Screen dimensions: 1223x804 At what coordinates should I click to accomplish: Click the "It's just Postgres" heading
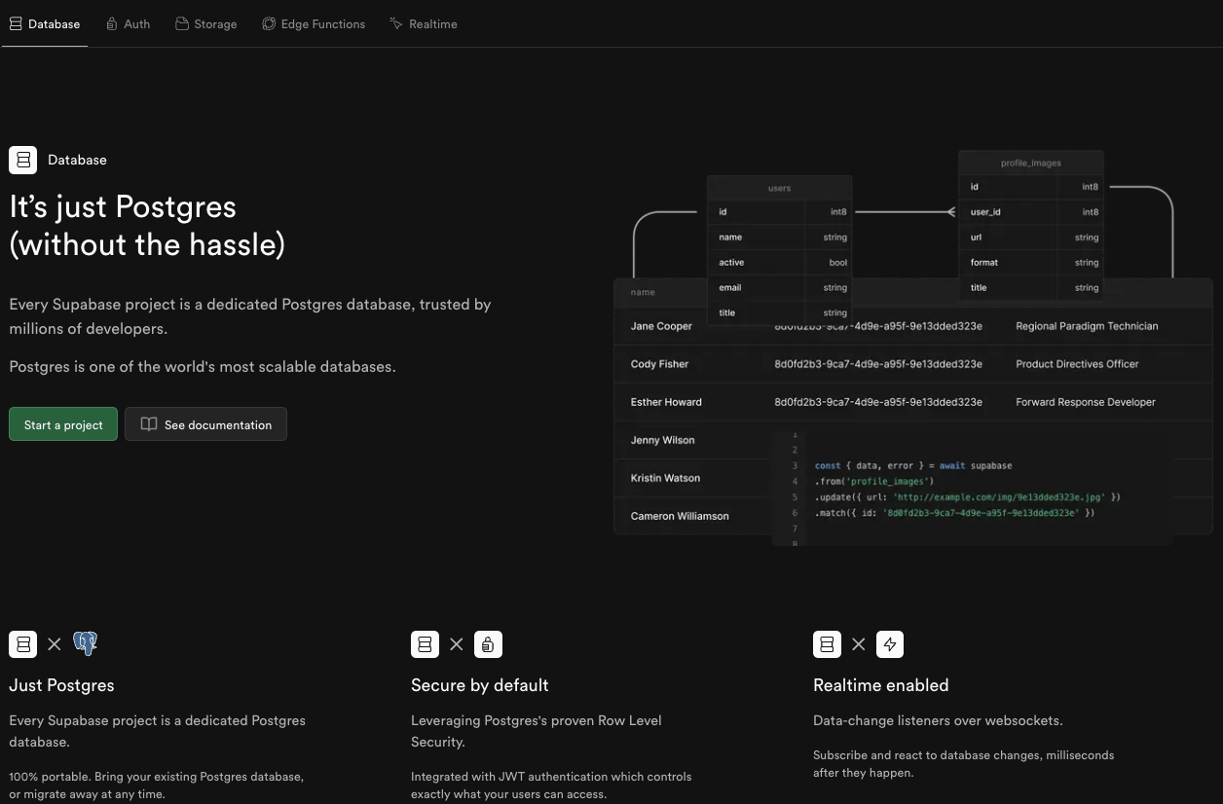click(x=147, y=225)
